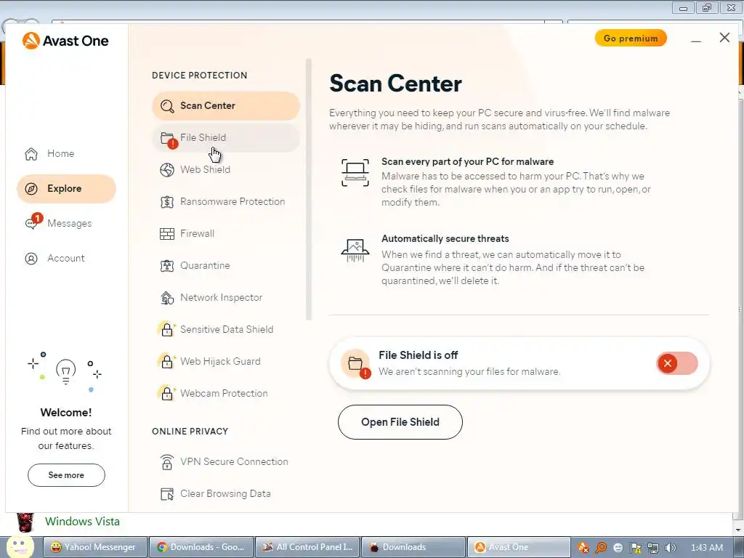Click the Home house icon

[x=31, y=154]
